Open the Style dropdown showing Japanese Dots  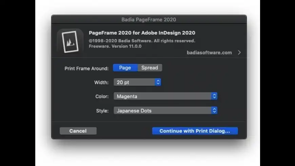click(165, 110)
